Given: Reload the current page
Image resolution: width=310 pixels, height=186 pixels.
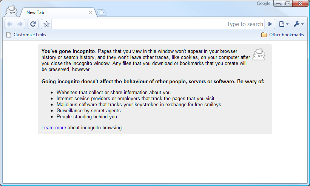Looking at the screenshot, I should click(33, 24).
